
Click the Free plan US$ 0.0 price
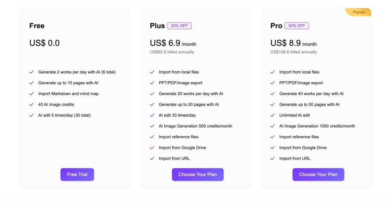45,43
